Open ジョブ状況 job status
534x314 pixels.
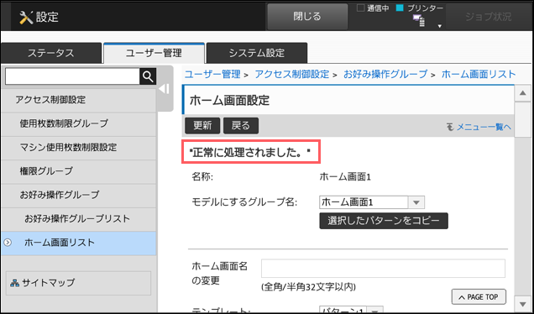point(488,17)
